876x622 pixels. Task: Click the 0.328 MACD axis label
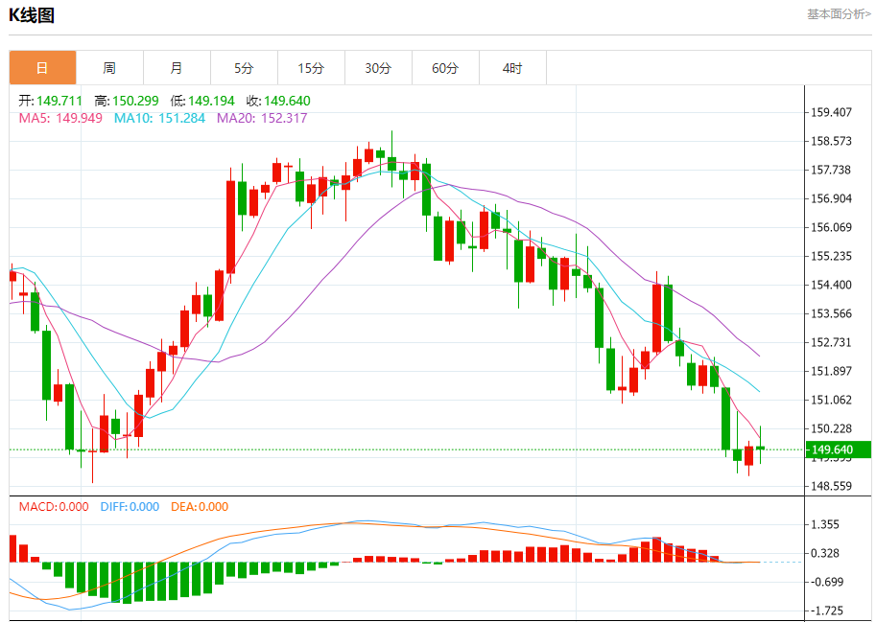click(825, 553)
